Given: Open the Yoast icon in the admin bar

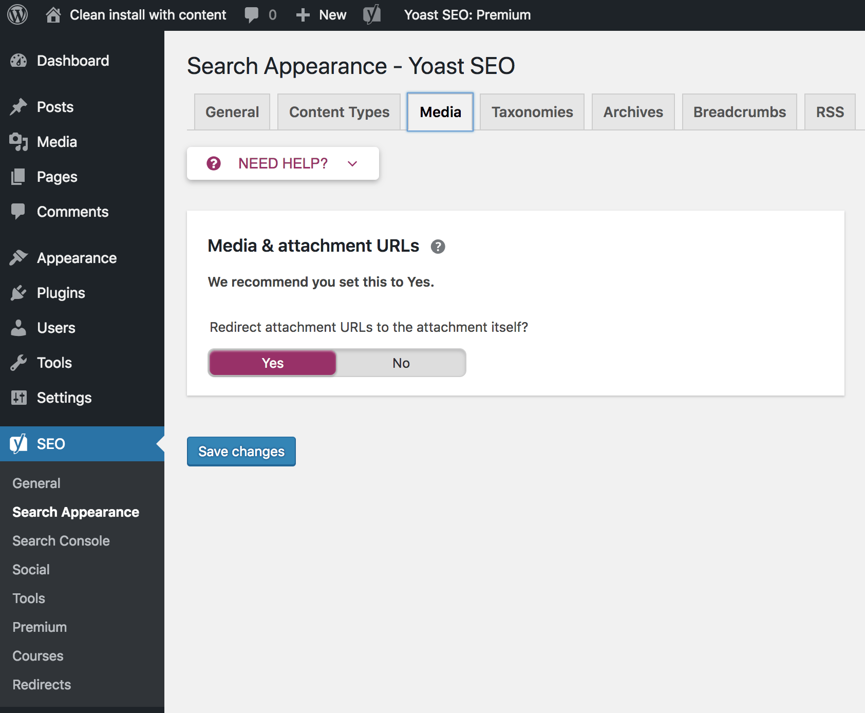Looking at the screenshot, I should pos(372,15).
